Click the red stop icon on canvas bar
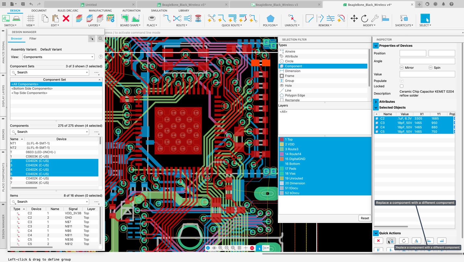The width and height of the screenshot is (464, 262). (x=252, y=248)
